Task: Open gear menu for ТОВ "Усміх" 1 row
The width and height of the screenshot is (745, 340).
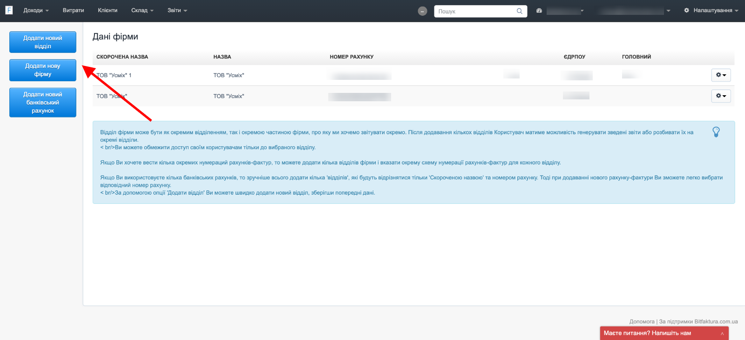Action: coord(721,75)
